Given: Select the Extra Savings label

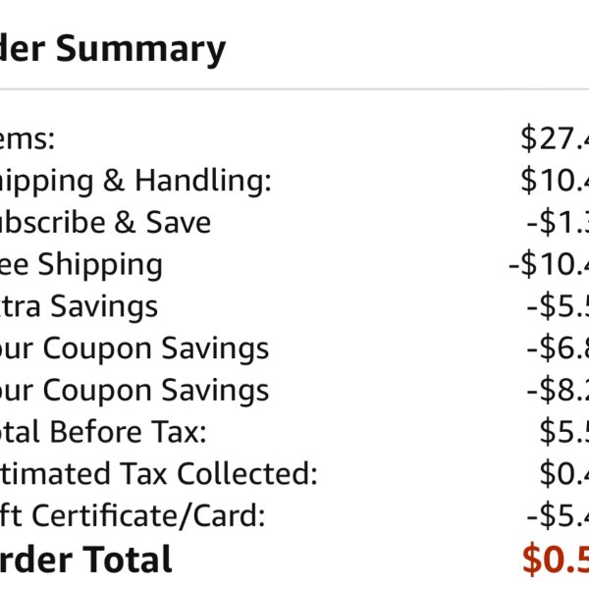Looking at the screenshot, I should click(x=79, y=306).
